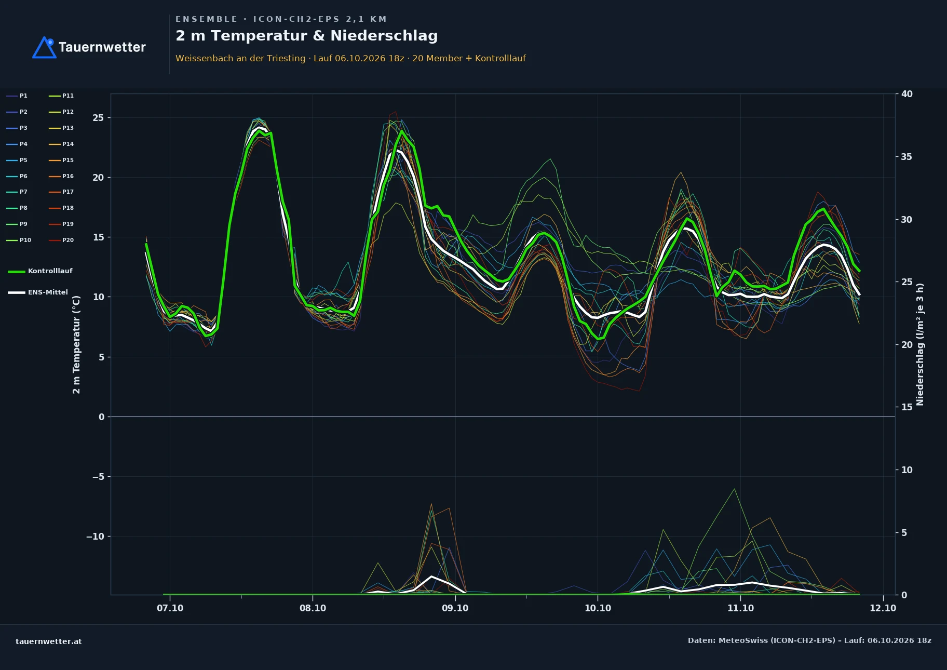Click legend entry P15
The height and width of the screenshot is (670, 947).
coord(61,160)
